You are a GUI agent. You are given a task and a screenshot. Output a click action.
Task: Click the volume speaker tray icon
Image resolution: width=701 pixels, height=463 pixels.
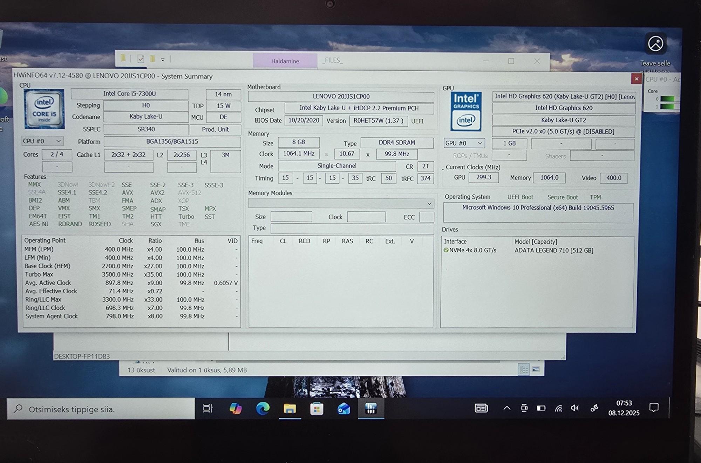tap(575, 408)
